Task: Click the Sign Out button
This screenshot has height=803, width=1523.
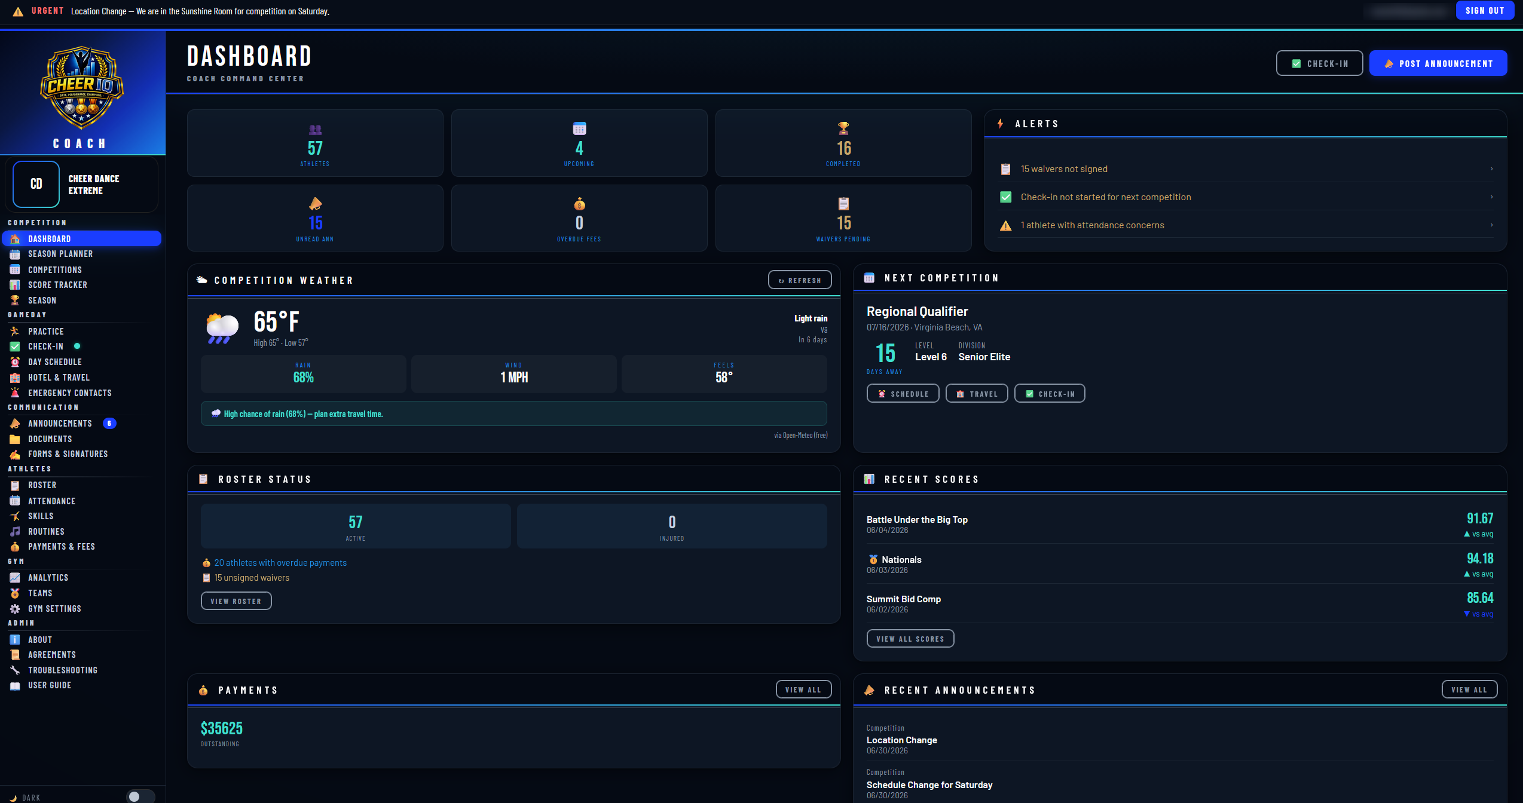Action: click(x=1485, y=11)
